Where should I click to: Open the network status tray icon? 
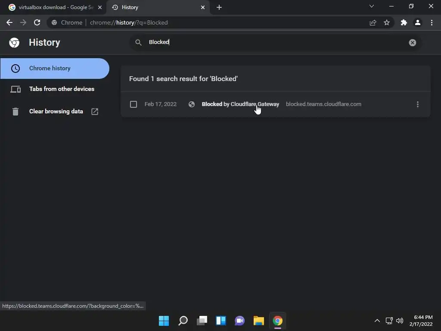click(389, 321)
